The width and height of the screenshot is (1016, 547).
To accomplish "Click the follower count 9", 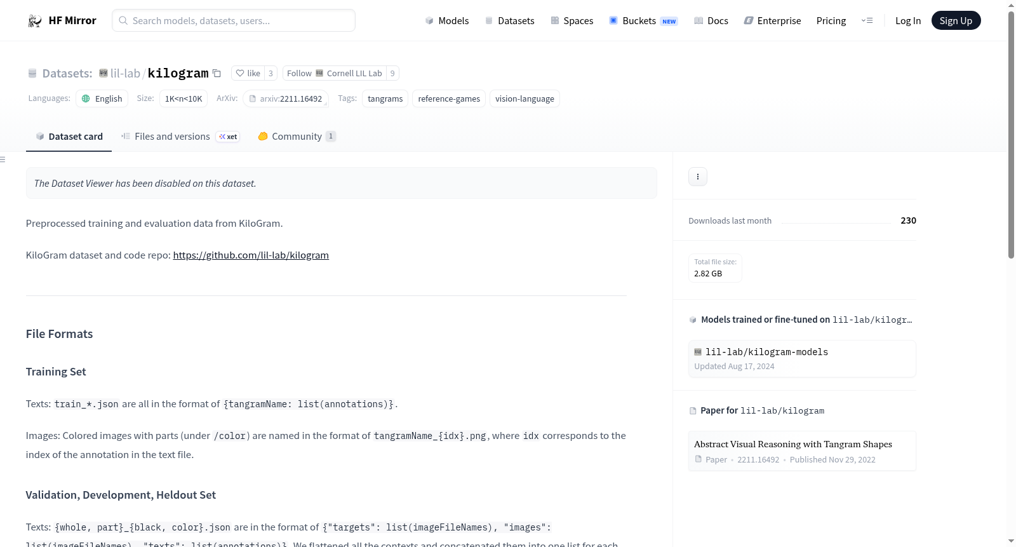I will click(x=392, y=73).
